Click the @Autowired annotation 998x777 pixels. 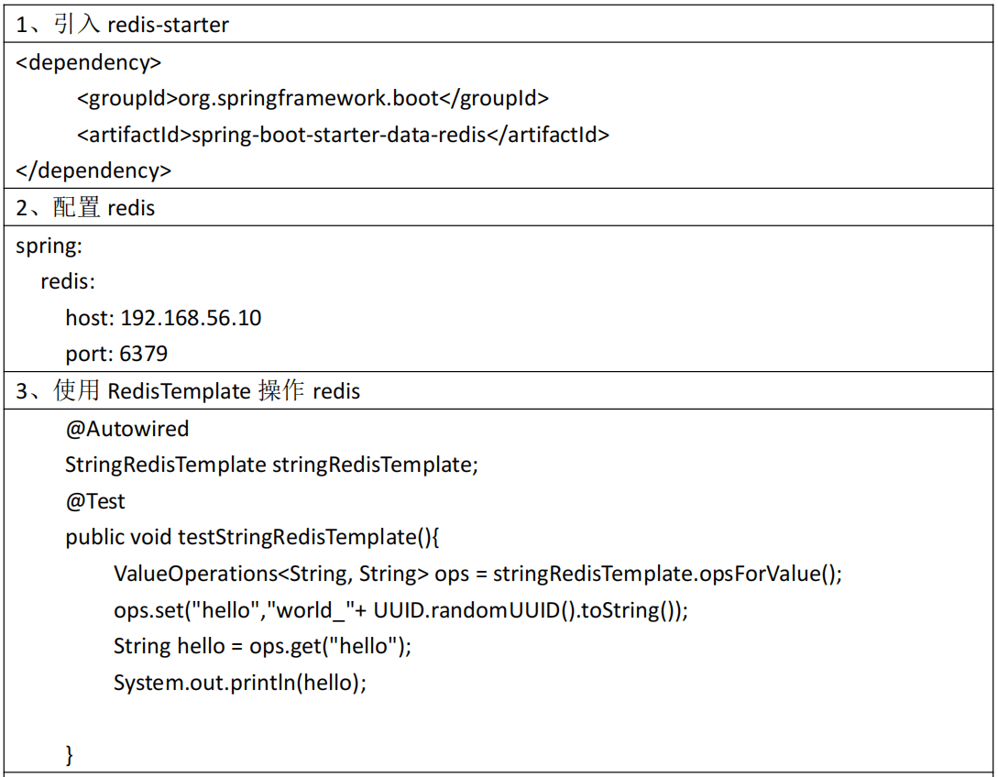[x=127, y=428]
